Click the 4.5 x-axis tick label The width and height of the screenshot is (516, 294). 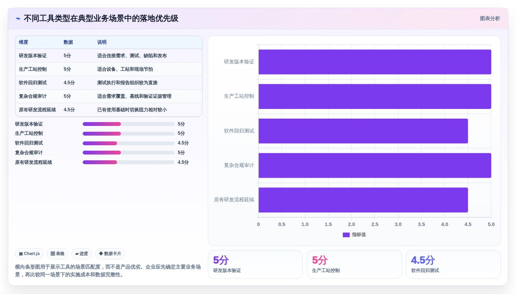click(468, 224)
